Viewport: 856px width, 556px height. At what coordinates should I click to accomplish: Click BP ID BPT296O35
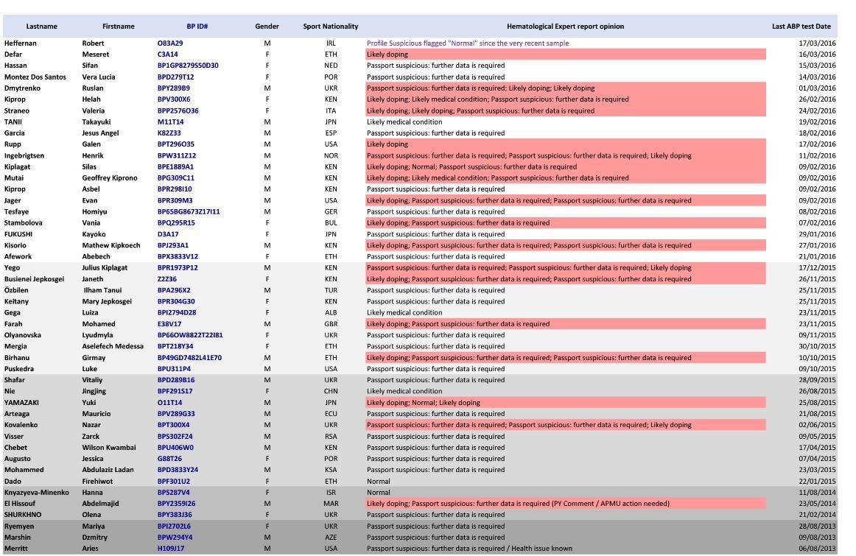[x=176, y=144]
